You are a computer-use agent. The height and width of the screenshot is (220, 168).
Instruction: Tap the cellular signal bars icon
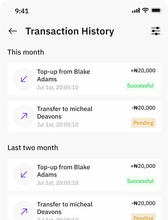[136, 11]
